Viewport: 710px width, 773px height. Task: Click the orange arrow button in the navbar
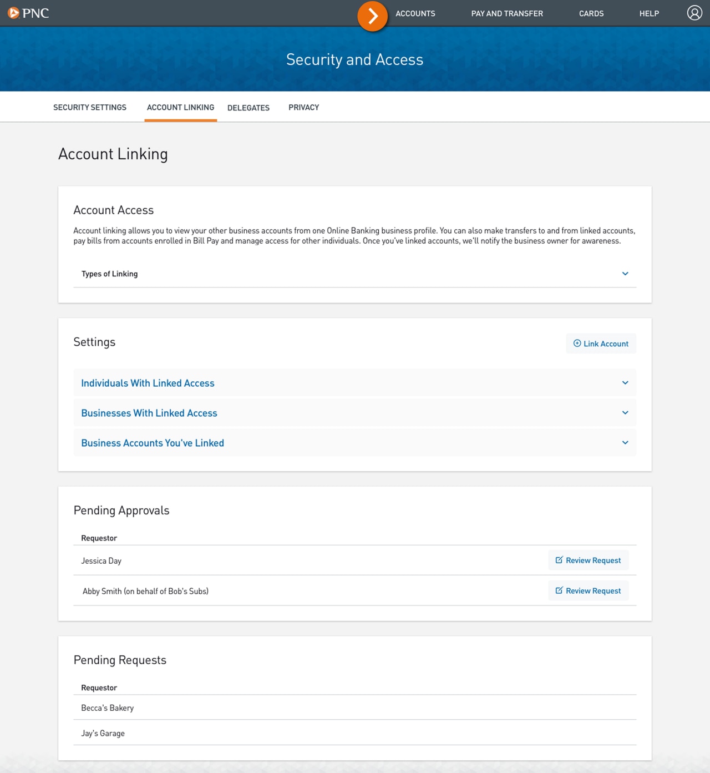(372, 16)
